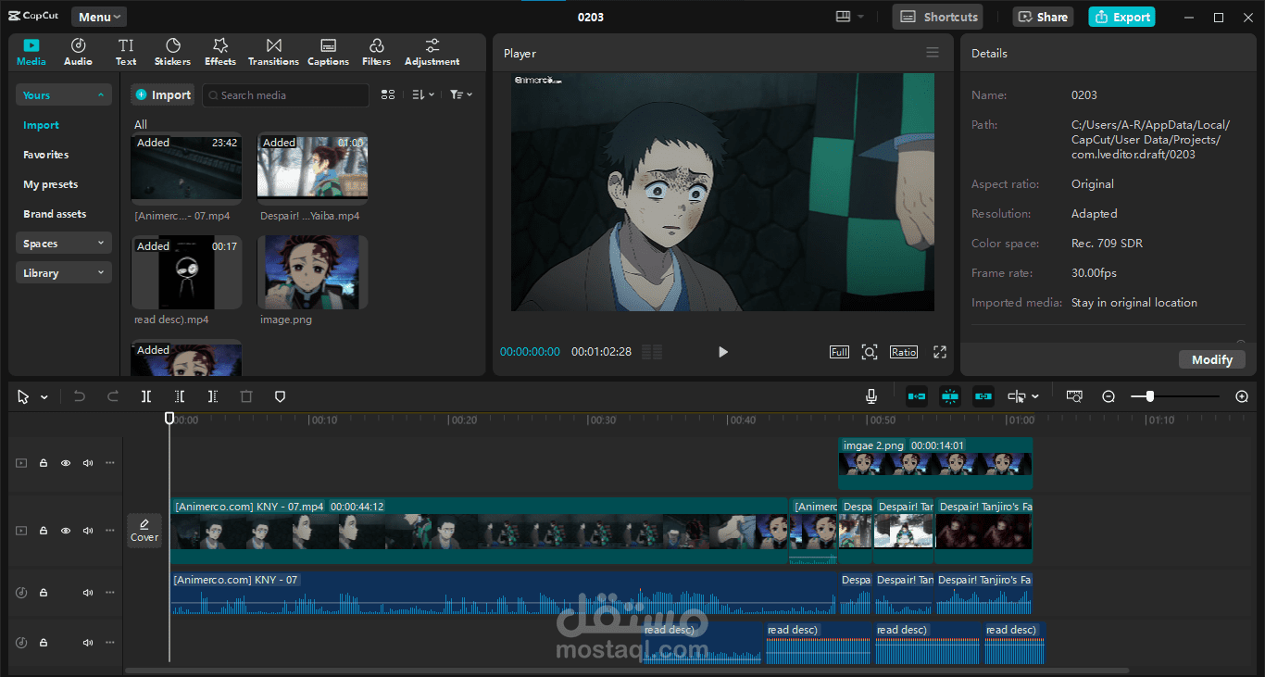Switch to the Transitions tab
Image resolution: width=1265 pixels, height=677 pixels.
tap(273, 52)
